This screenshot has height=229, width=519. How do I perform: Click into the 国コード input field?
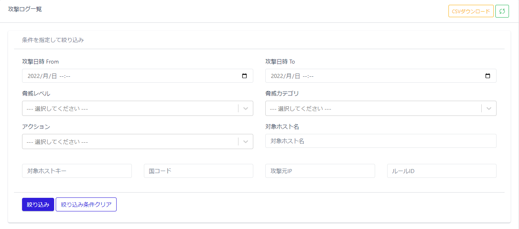coord(198,171)
